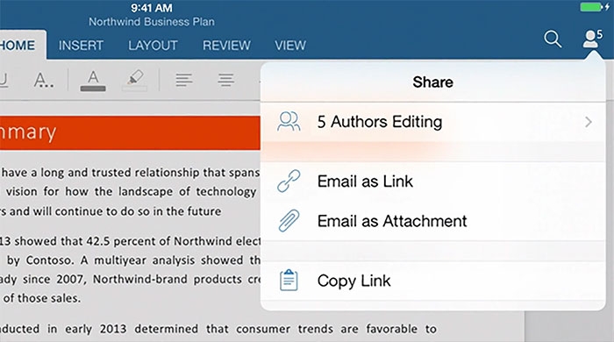Choose Email as Attachment
Image resolution: width=614 pixels, height=342 pixels.
click(x=432, y=221)
